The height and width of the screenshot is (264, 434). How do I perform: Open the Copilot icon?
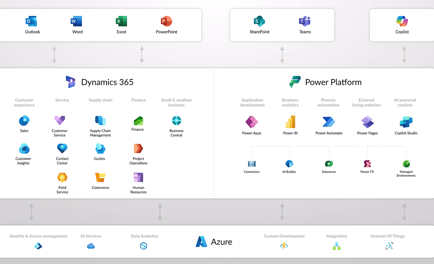[x=402, y=21]
